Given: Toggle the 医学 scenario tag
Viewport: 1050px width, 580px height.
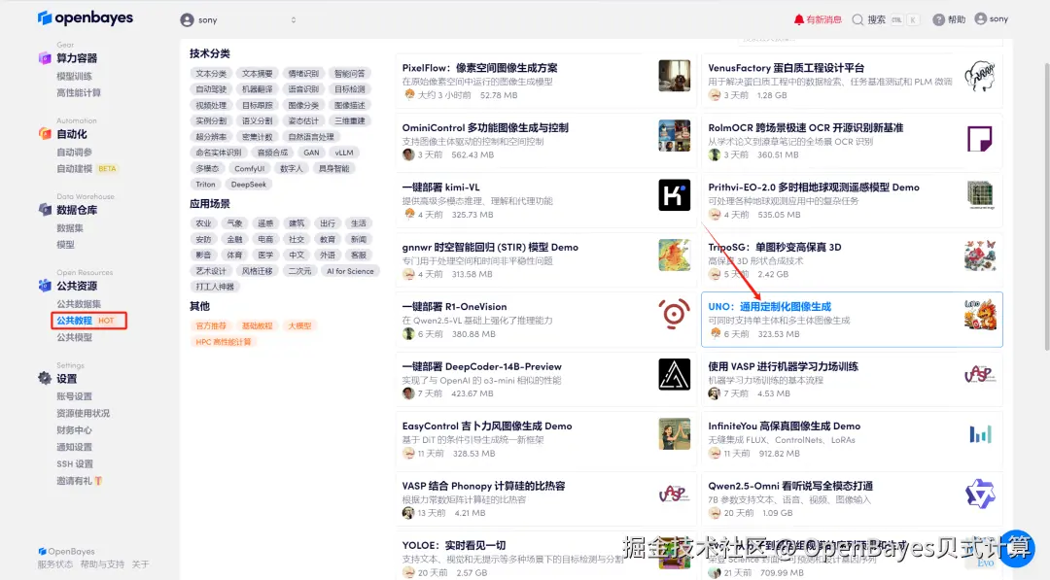Looking at the screenshot, I should [265, 255].
